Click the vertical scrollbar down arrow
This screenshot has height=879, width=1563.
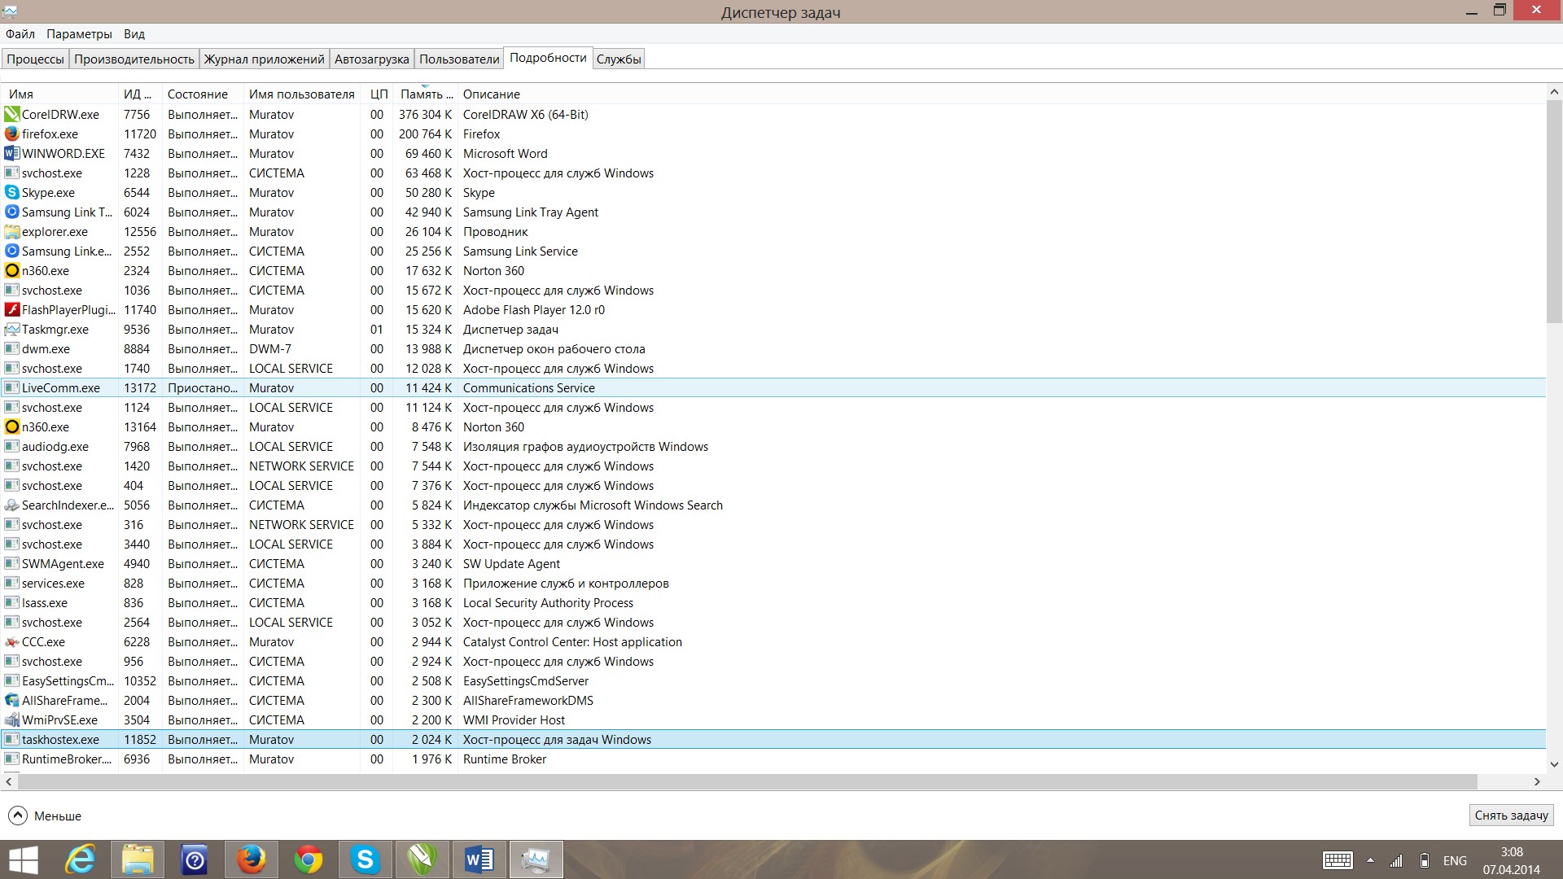[1554, 764]
